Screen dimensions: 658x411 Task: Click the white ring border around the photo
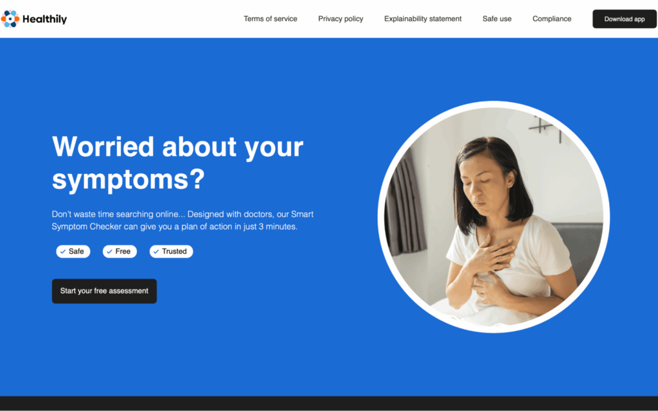[493, 104]
